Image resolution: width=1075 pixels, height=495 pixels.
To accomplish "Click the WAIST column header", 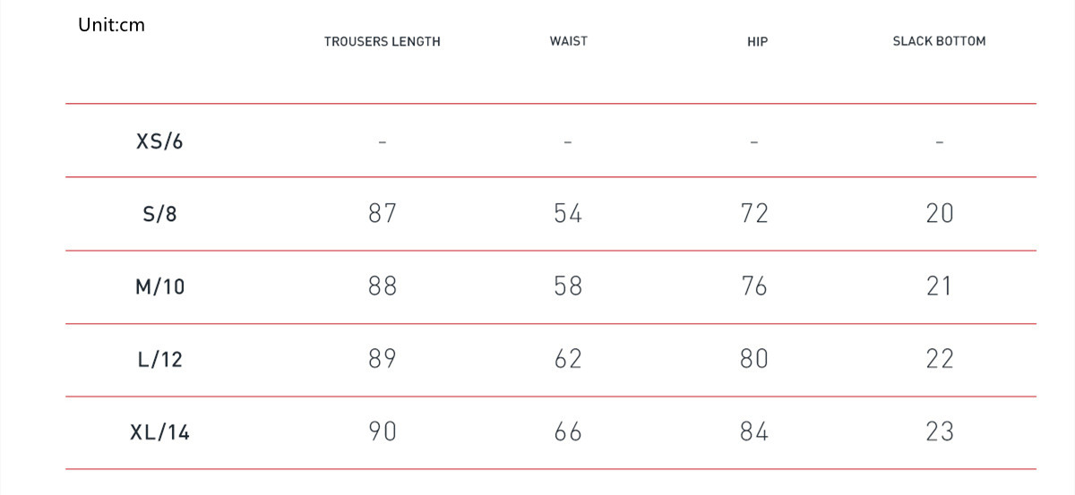I will pyautogui.click(x=569, y=41).
